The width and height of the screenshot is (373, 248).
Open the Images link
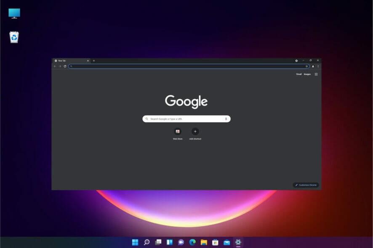pos(307,74)
